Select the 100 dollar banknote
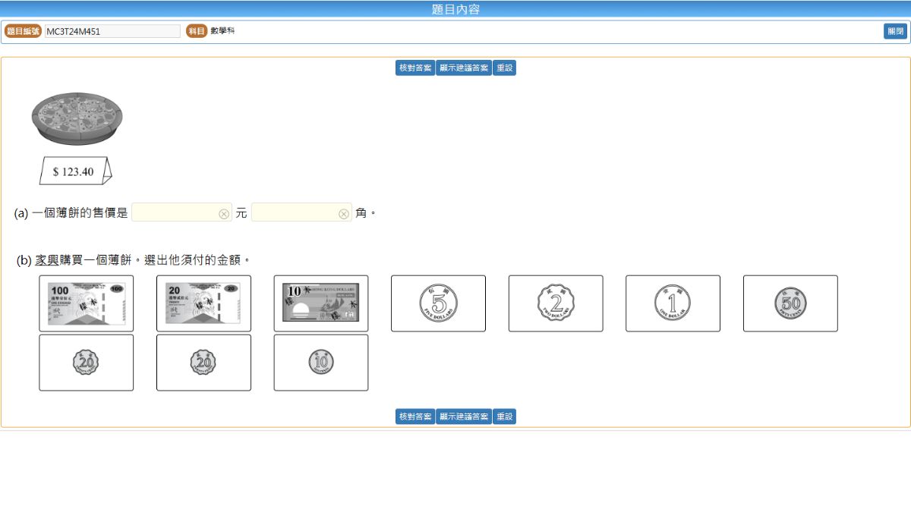Viewport: 911px width, 512px height. click(x=86, y=303)
